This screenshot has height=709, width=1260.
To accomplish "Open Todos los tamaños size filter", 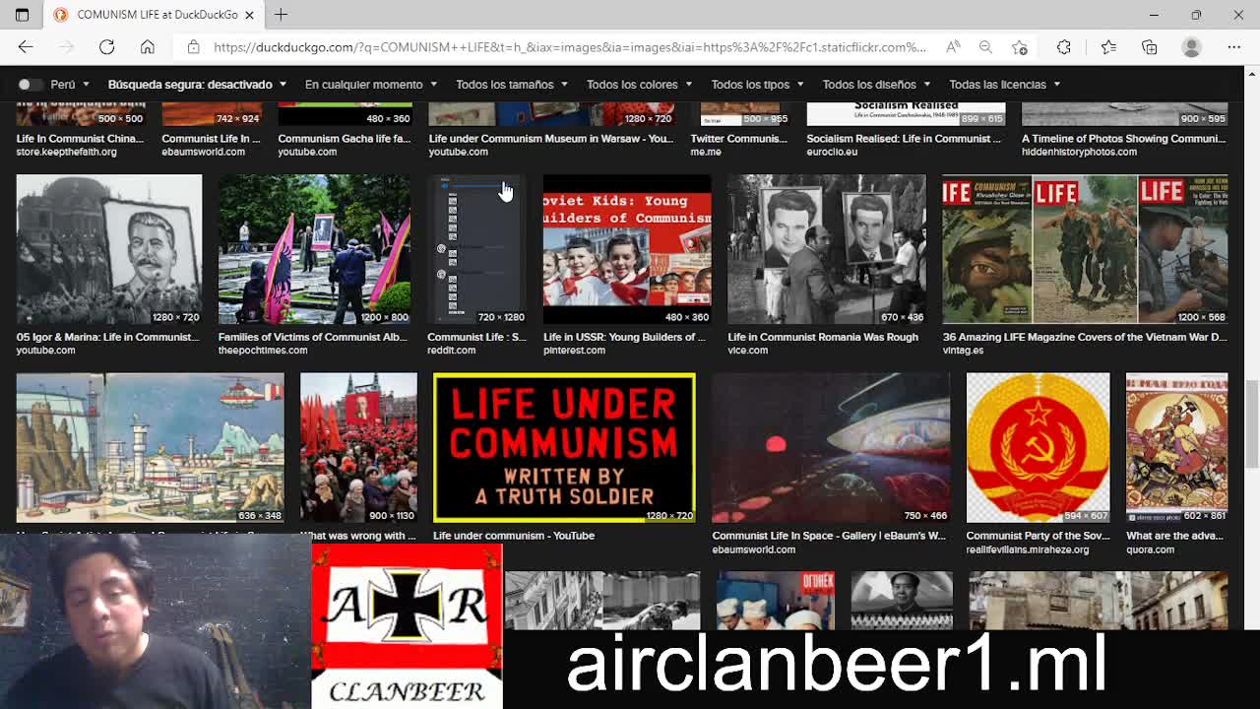I will pyautogui.click(x=512, y=85).
